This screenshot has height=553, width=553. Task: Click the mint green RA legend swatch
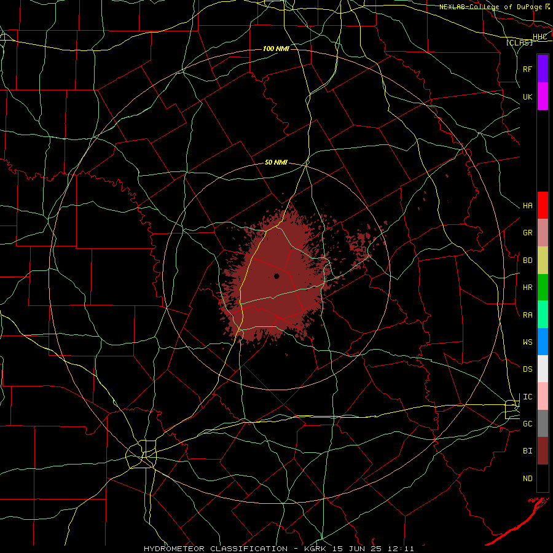[x=543, y=315]
